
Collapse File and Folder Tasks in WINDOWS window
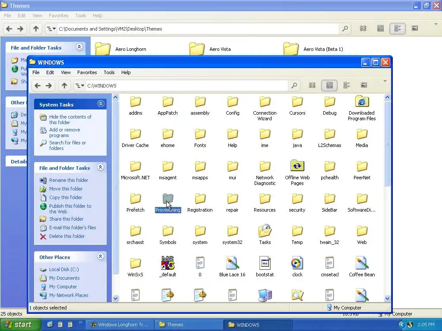(100, 167)
